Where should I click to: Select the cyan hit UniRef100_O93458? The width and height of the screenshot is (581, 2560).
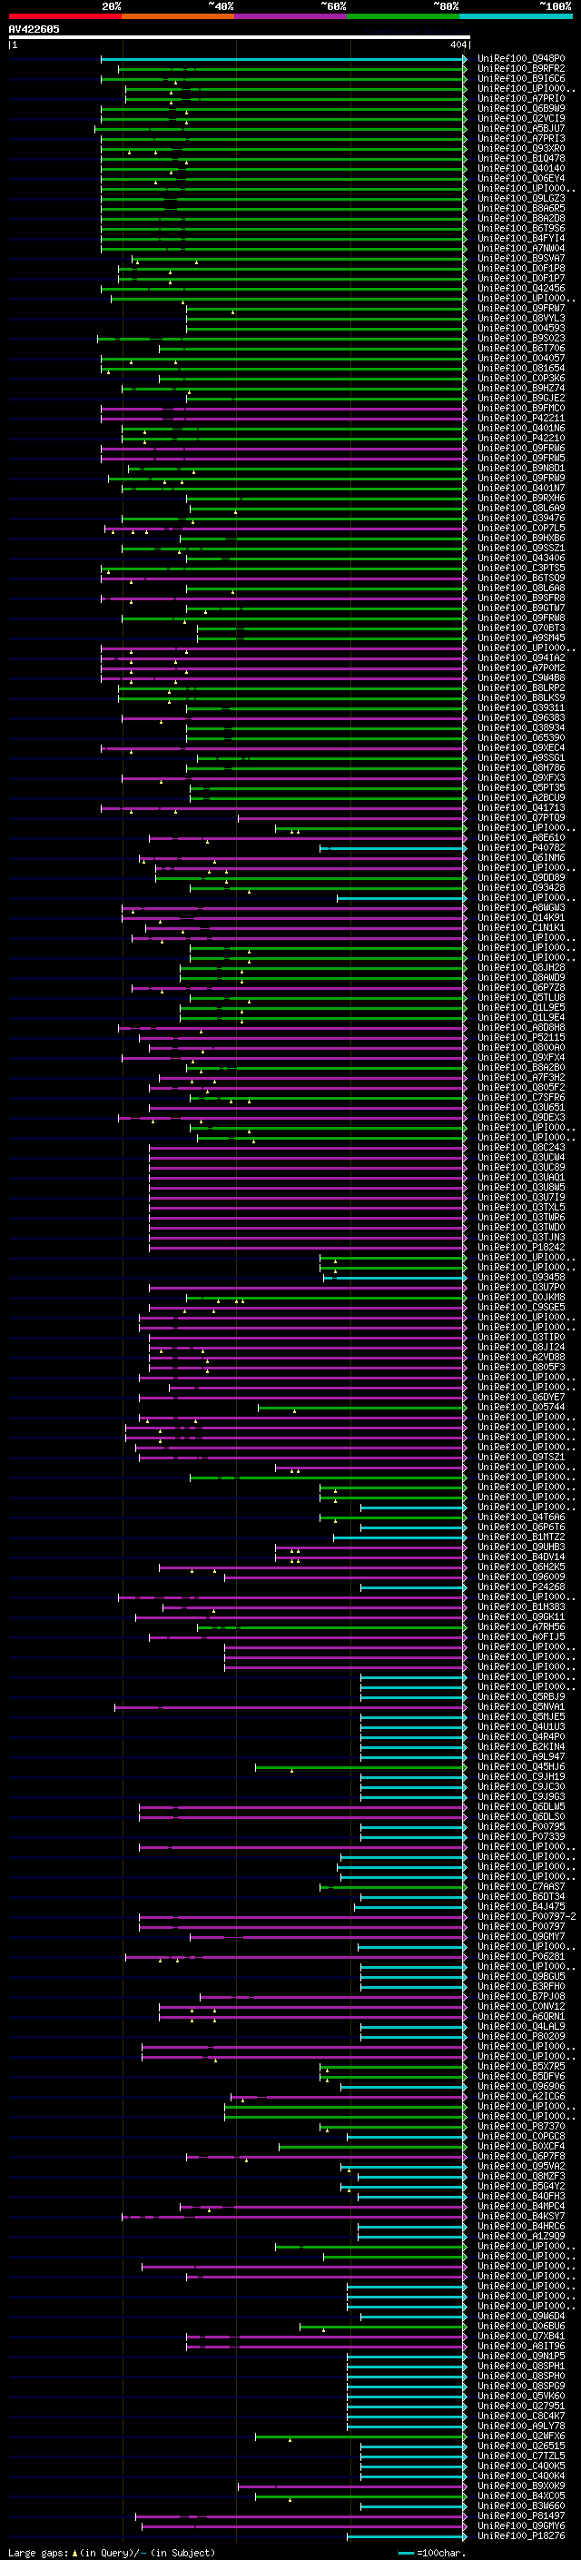coord(521,1277)
